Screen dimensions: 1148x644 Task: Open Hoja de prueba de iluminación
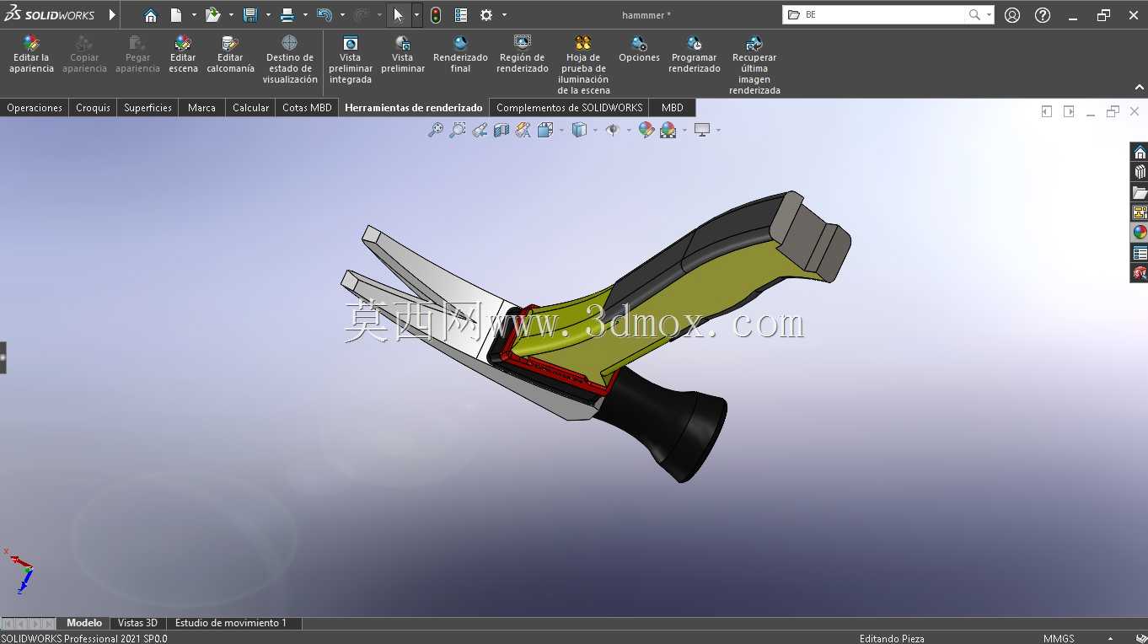(583, 65)
